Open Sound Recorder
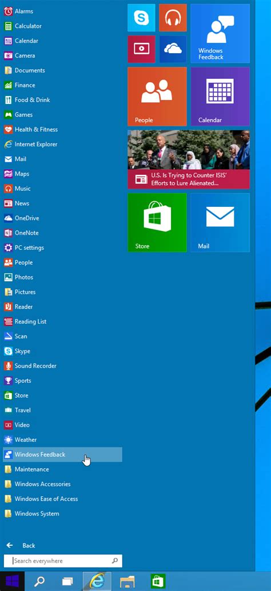 [x=62, y=366]
